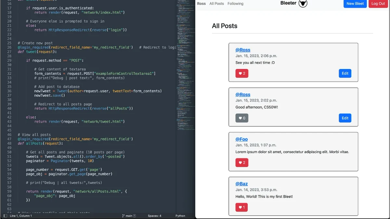
Task: Click the '# View all posts' comment line
Action: click(x=34, y=135)
